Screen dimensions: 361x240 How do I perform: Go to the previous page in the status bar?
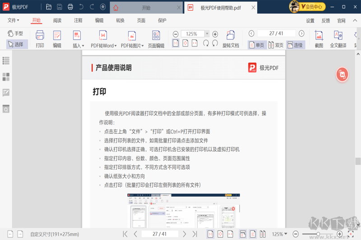tap(135, 234)
